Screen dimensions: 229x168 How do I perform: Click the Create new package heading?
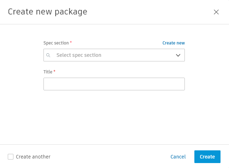47,12
